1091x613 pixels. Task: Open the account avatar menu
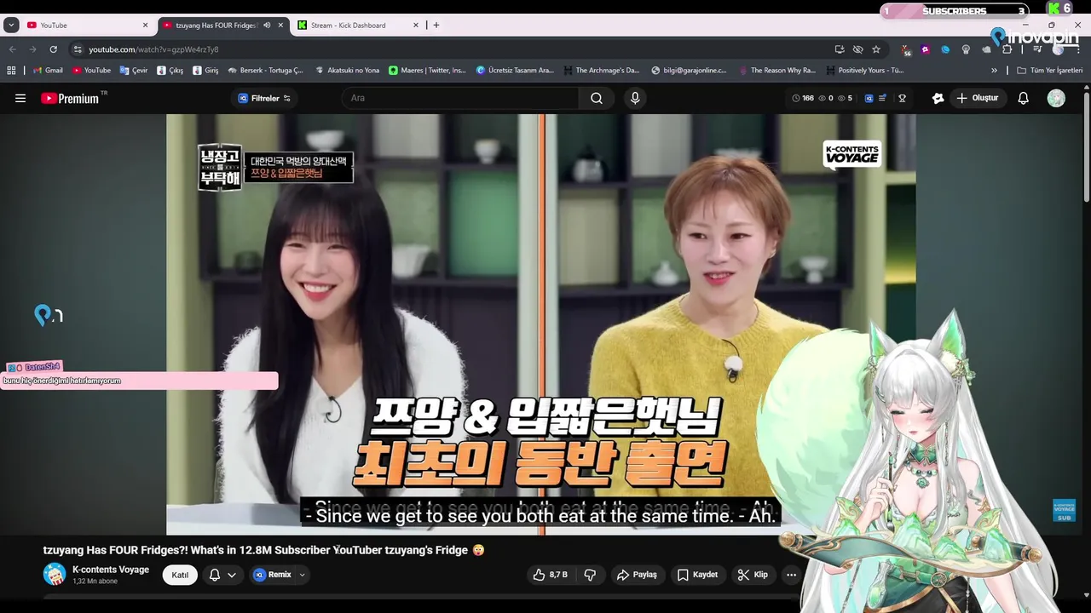[1056, 98]
